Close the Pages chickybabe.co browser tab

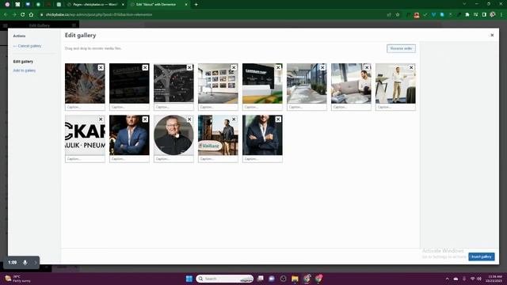(x=123, y=5)
